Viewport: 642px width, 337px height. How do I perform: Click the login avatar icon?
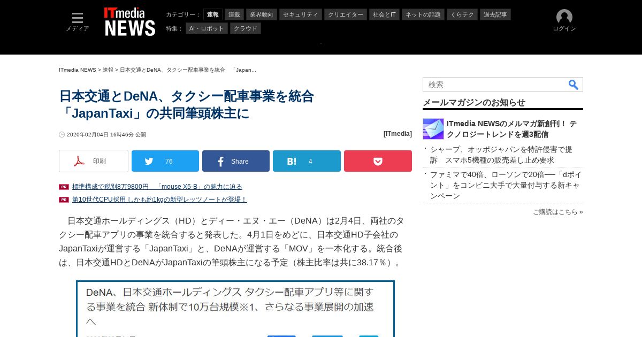click(x=564, y=17)
